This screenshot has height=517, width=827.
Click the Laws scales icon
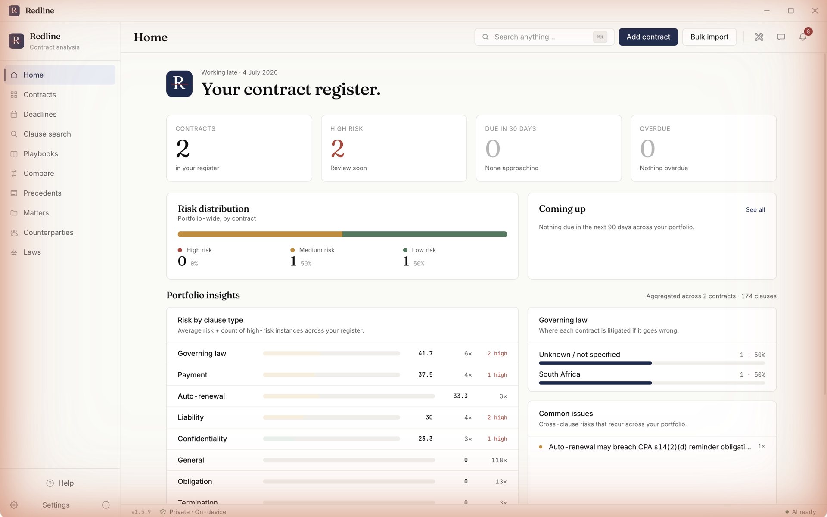pyautogui.click(x=14, y=252)
